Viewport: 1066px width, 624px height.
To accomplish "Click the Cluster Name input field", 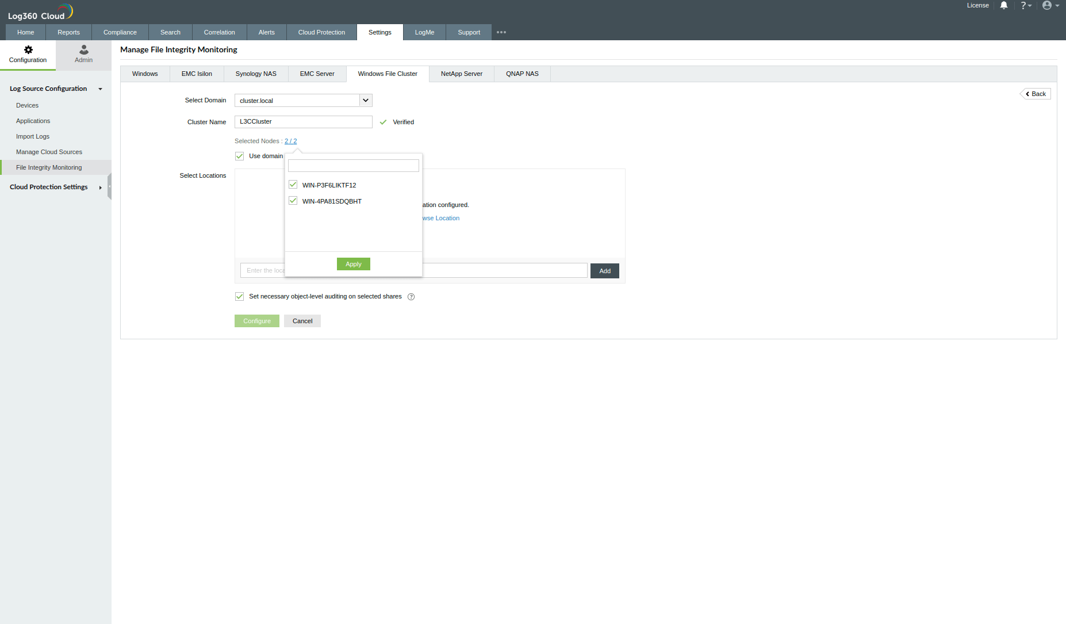I will tap(303, 121).
